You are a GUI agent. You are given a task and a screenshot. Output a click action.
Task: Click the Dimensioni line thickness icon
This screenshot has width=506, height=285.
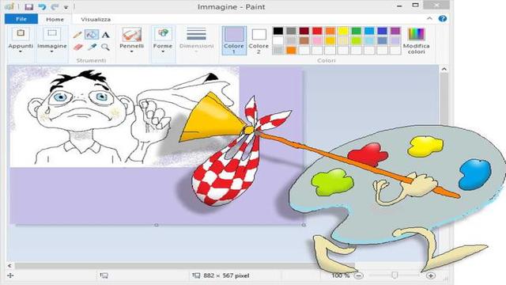[196, 34]
